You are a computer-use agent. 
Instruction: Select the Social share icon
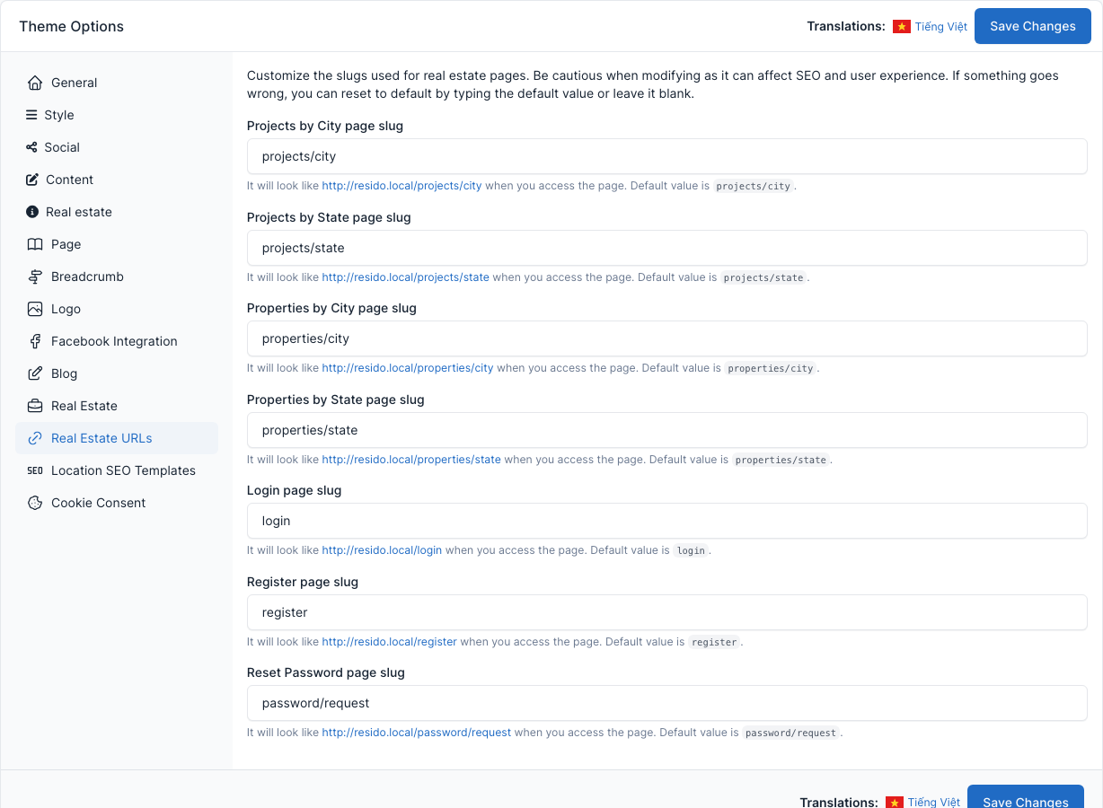coord(32,147)
